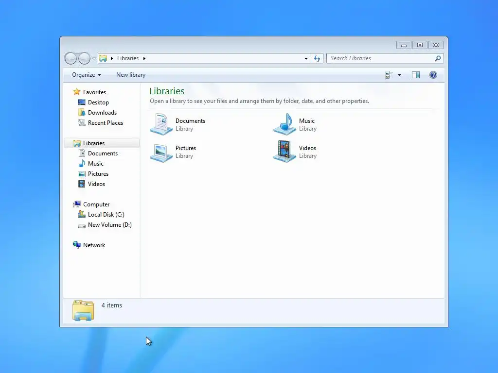This screenshot has height=373, width=498.
Task: Open the Help question mark button
Action: (x=433, y=75)
